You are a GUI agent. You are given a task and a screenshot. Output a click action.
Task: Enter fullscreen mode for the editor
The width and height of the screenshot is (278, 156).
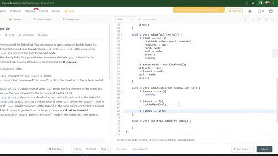pyautogui.click(x=272, y=19)
